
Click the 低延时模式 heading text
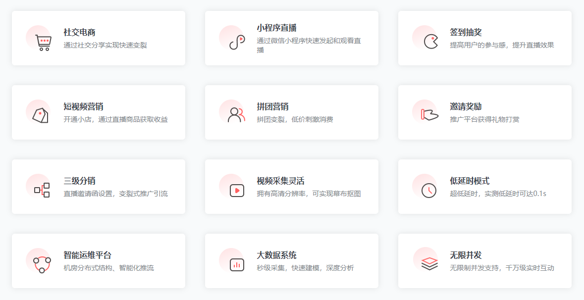click(470, 181)
